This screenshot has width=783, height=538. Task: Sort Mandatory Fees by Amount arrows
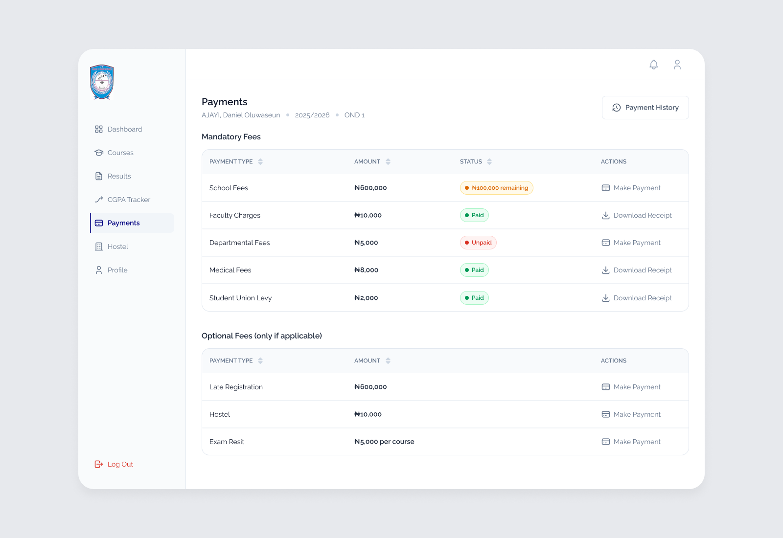(388, 161)
